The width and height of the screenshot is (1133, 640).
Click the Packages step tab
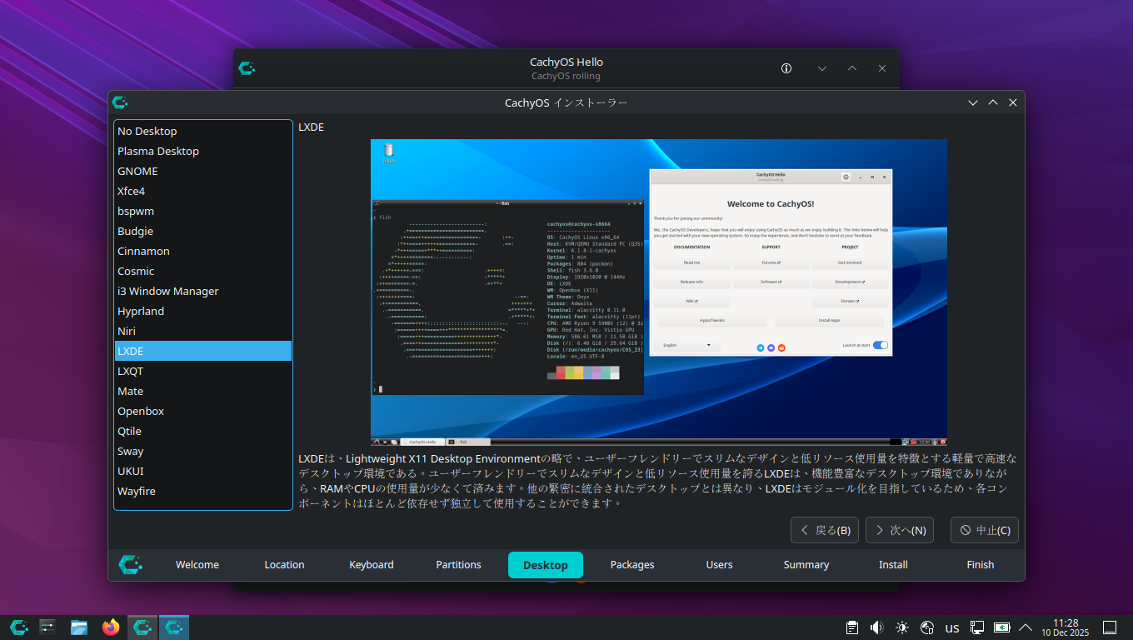coord(632,564)
